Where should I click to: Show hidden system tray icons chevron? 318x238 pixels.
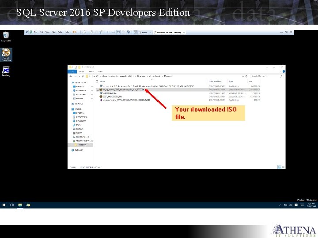coord(280,205)
